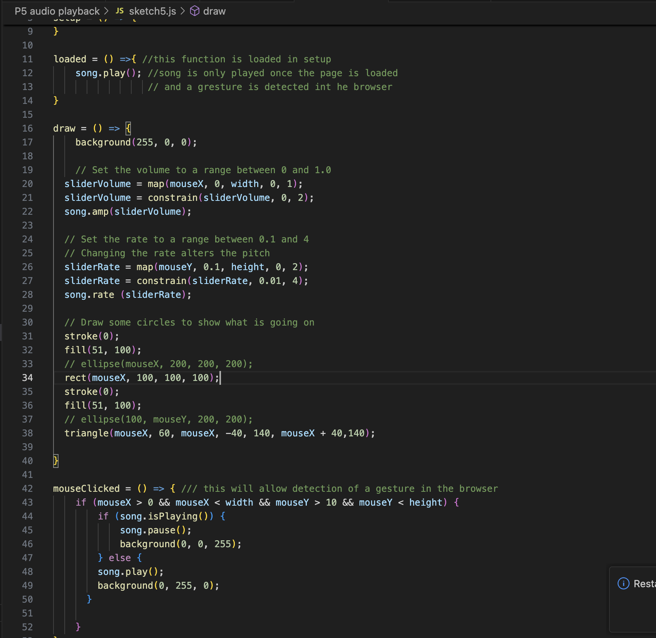This screenshot has width=656, height=638.
Task: Click the P5 audio playback breadcrumb item
Action: tap(56, 11)
